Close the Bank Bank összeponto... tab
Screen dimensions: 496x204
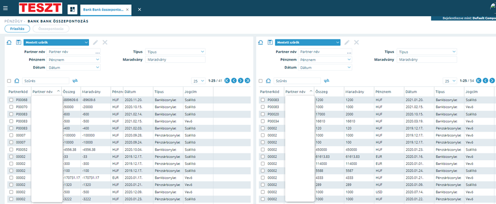coord(127,9)
